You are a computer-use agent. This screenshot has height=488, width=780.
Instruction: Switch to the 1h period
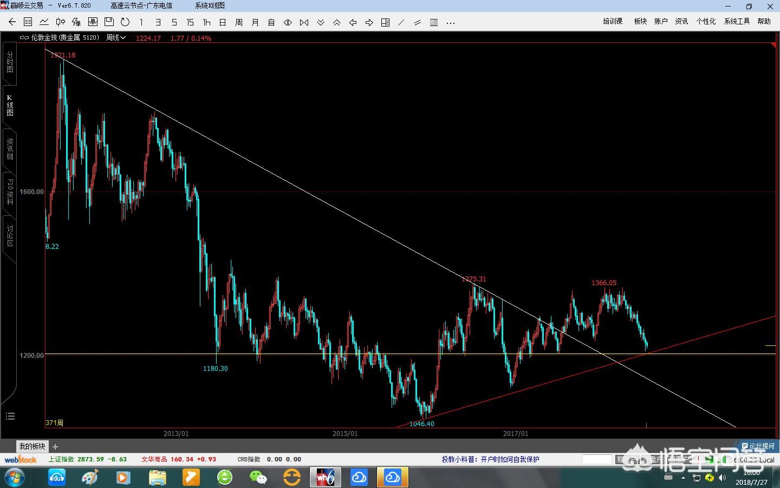click(206, 22)
